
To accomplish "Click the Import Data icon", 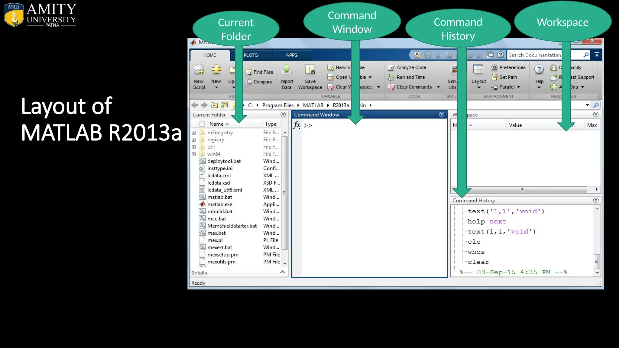I will coord(287,70).
